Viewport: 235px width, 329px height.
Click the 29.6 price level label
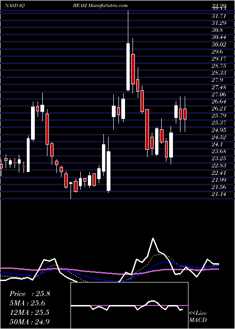point(217,51)
